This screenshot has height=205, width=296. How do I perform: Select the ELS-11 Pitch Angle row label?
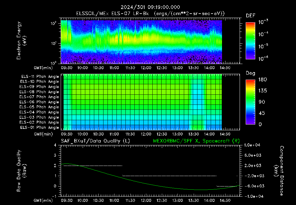(40, 77)
